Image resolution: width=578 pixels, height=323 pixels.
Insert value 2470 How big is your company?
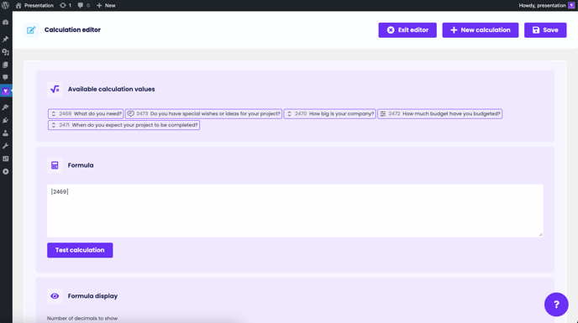(x=329, y=114)
